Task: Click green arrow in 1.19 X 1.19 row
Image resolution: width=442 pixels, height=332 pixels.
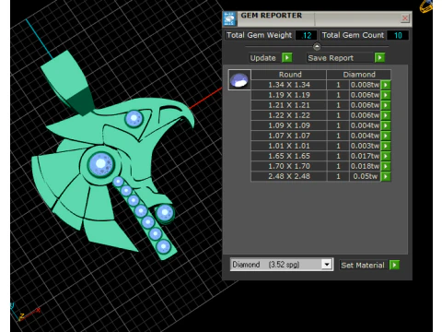Action: [x=386, y=95]
